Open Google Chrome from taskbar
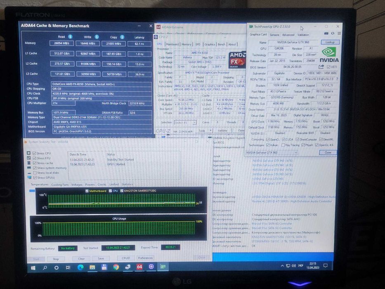Screen dimensions: 385x289 (x=116, y=267)
